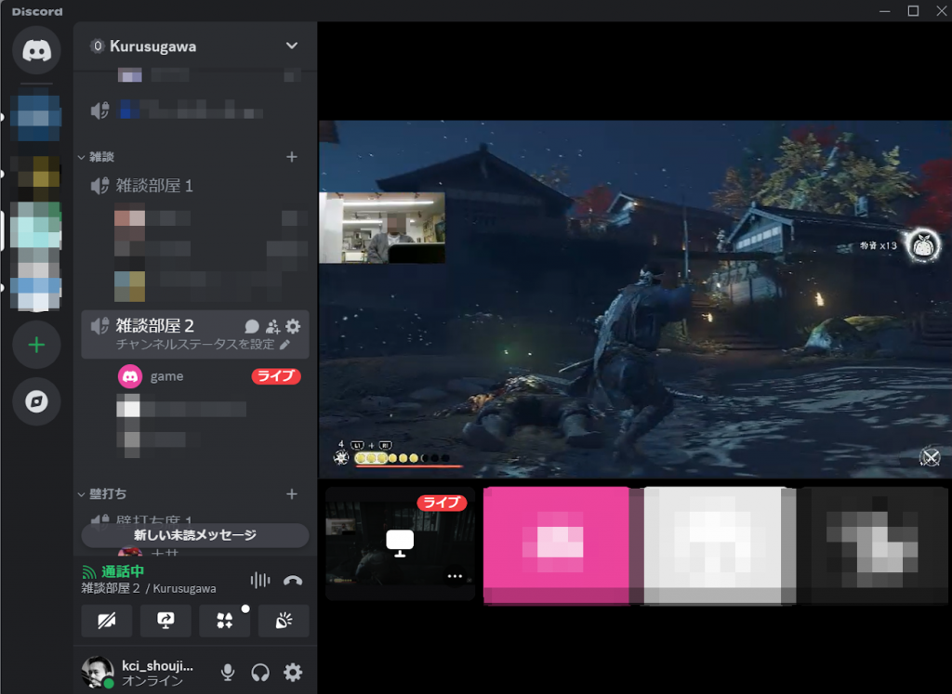This screenshot has height=694, width=952.
Task: Create a channel in 壁打ち category
Action: click(292, 494)
